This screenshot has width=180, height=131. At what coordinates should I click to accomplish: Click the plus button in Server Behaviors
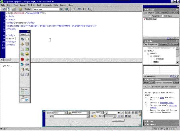[145, 87]
